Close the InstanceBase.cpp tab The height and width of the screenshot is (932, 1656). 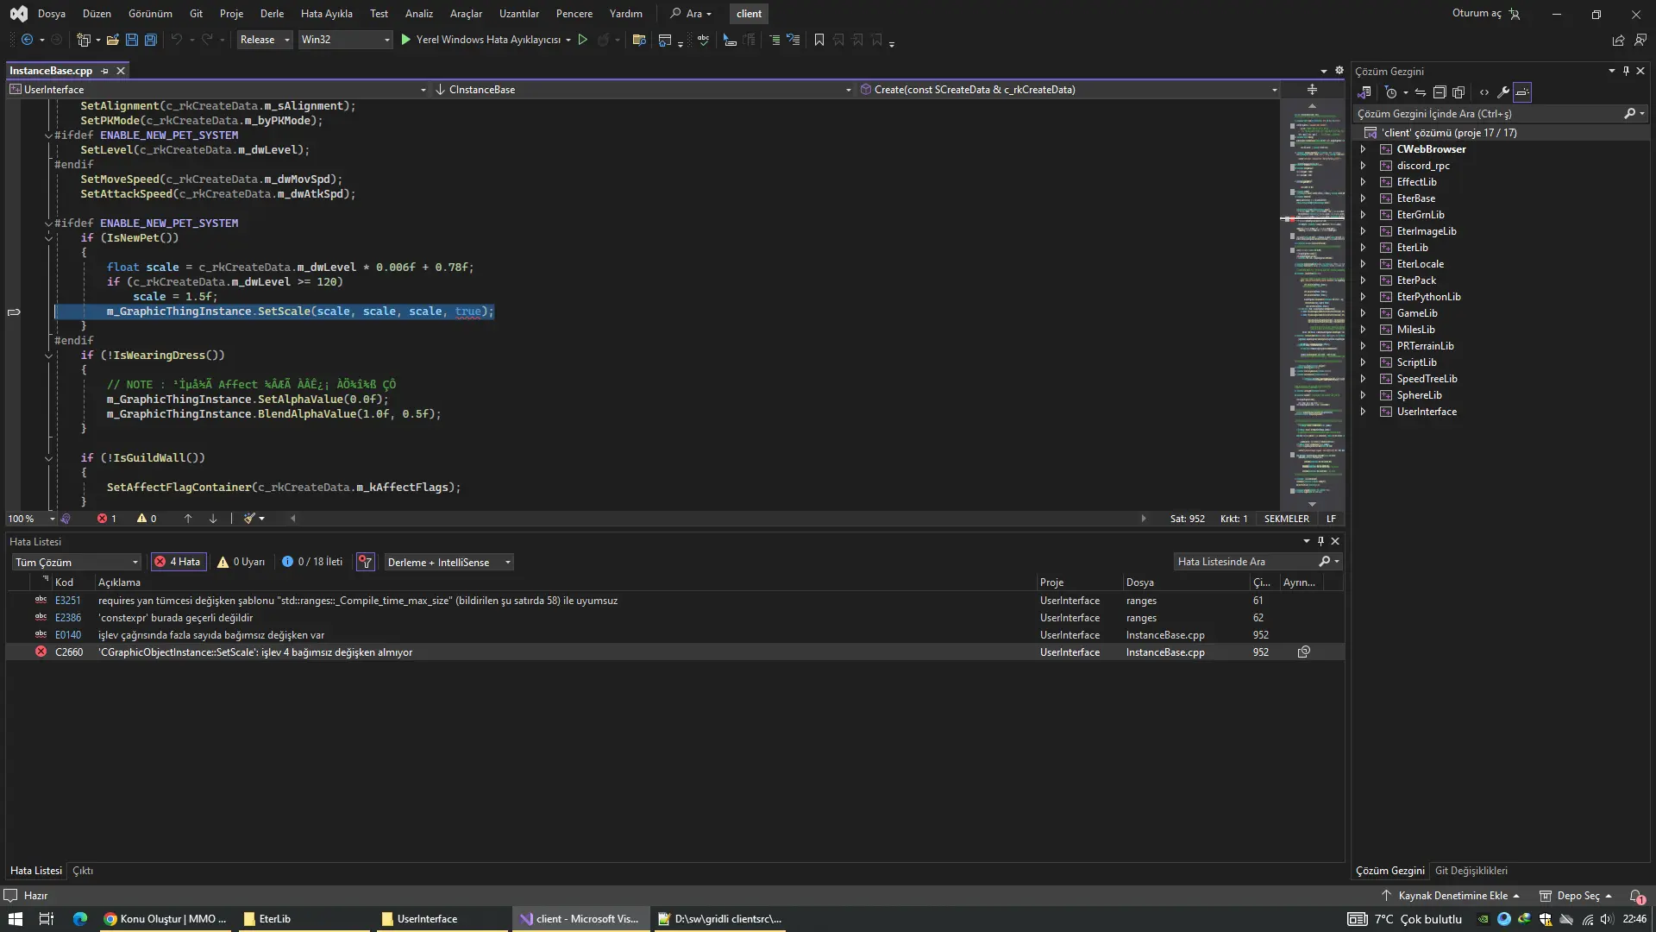pos(121,71)
